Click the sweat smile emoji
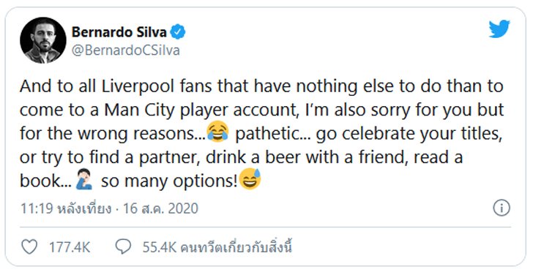Viewport: 533px width, 275px height. tap(250, 179)
